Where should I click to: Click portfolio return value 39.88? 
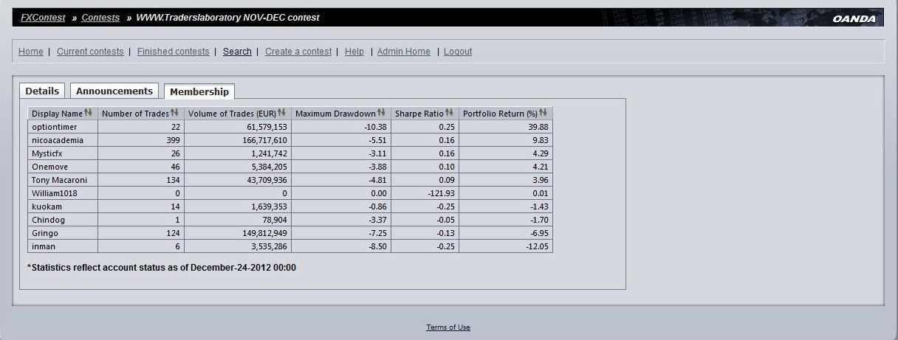(x=537, y=127)
